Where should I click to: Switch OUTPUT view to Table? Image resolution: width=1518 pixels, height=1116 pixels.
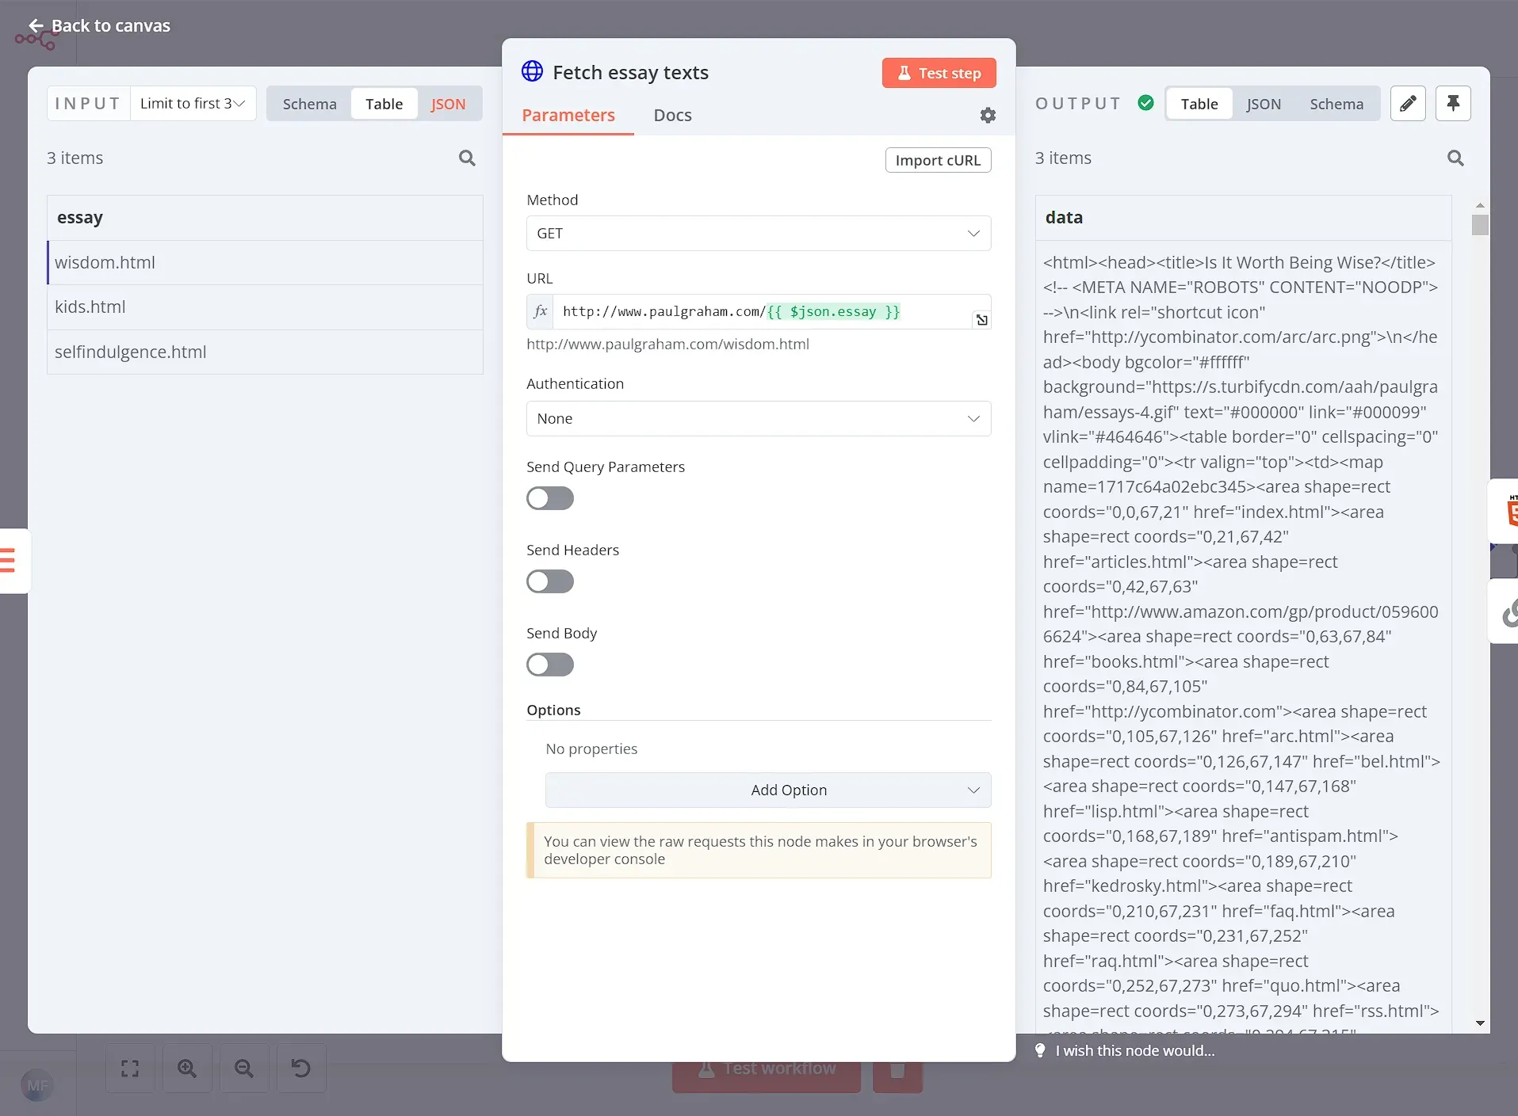1198,103
